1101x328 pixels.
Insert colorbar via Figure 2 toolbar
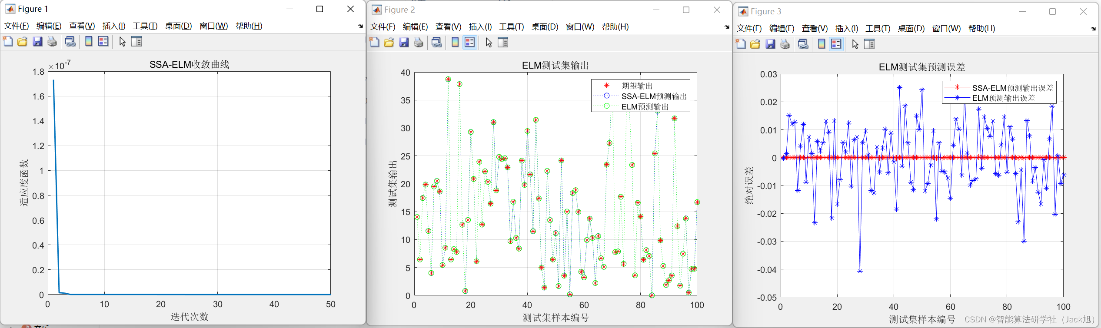[x=455, y=43]
